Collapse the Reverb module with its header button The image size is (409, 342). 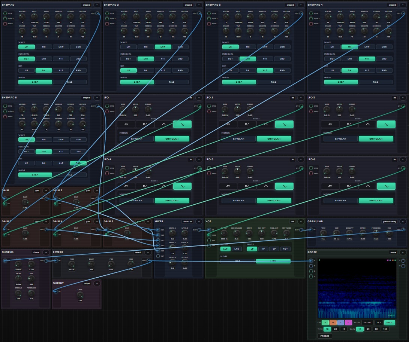[x=148, y=252]
